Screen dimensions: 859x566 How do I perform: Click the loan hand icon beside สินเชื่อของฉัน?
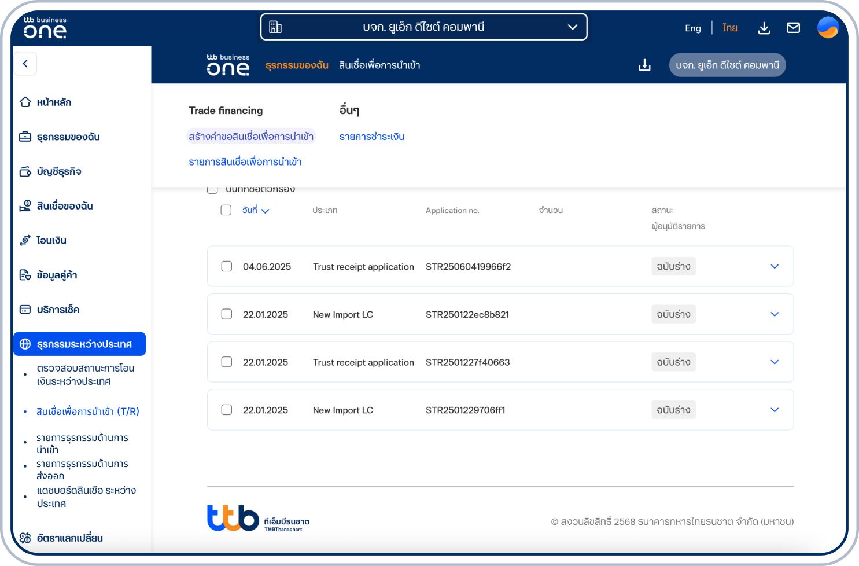pos(25,205)
